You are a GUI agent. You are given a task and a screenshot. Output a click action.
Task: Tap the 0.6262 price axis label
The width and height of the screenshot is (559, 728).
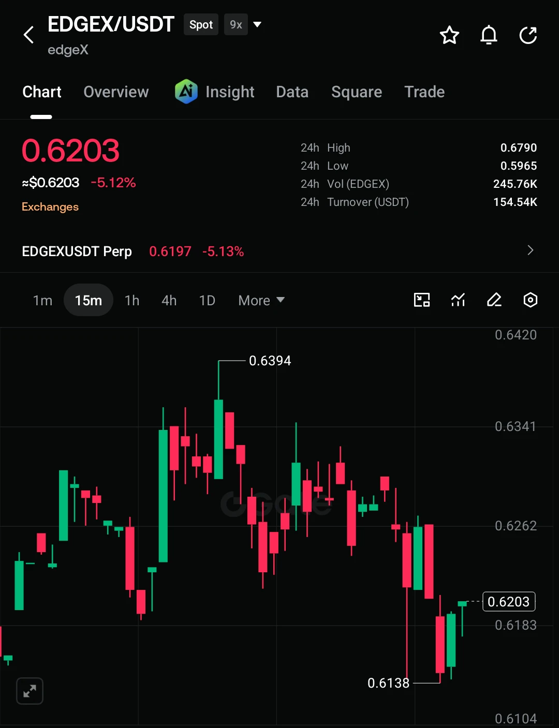pyautogui.click(x=516, y=526)
